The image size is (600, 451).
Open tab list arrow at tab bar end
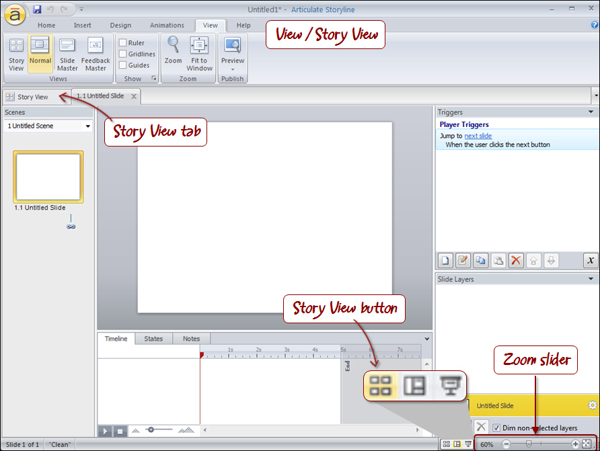pyautogui.click(x=596, y=95)
